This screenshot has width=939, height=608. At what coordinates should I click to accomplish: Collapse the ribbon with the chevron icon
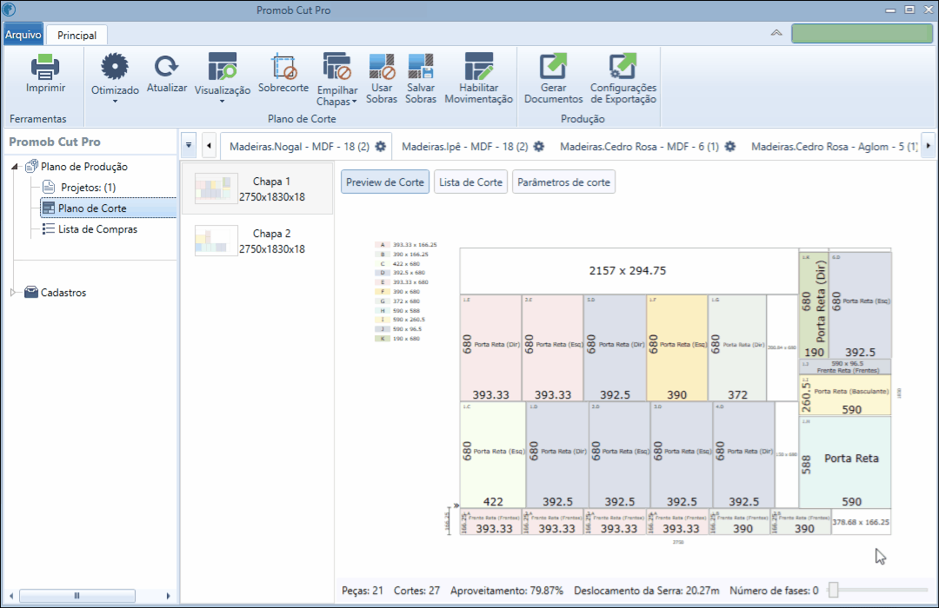(776, 33)
